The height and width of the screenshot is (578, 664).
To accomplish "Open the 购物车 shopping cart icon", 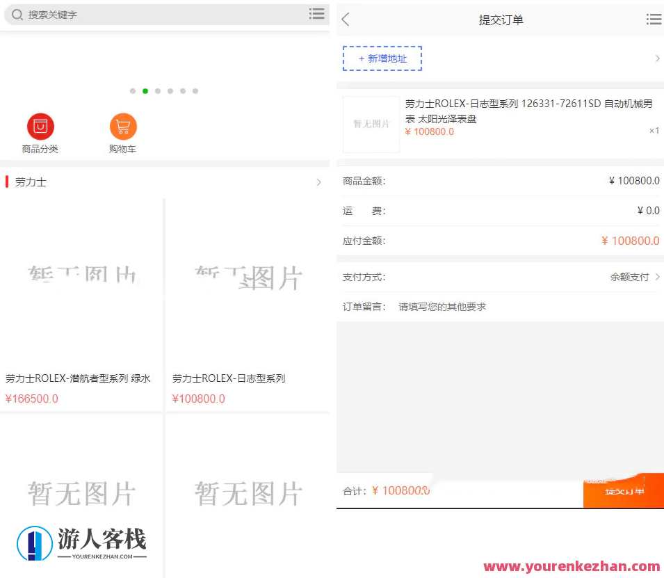I will (x=122, y=127).
